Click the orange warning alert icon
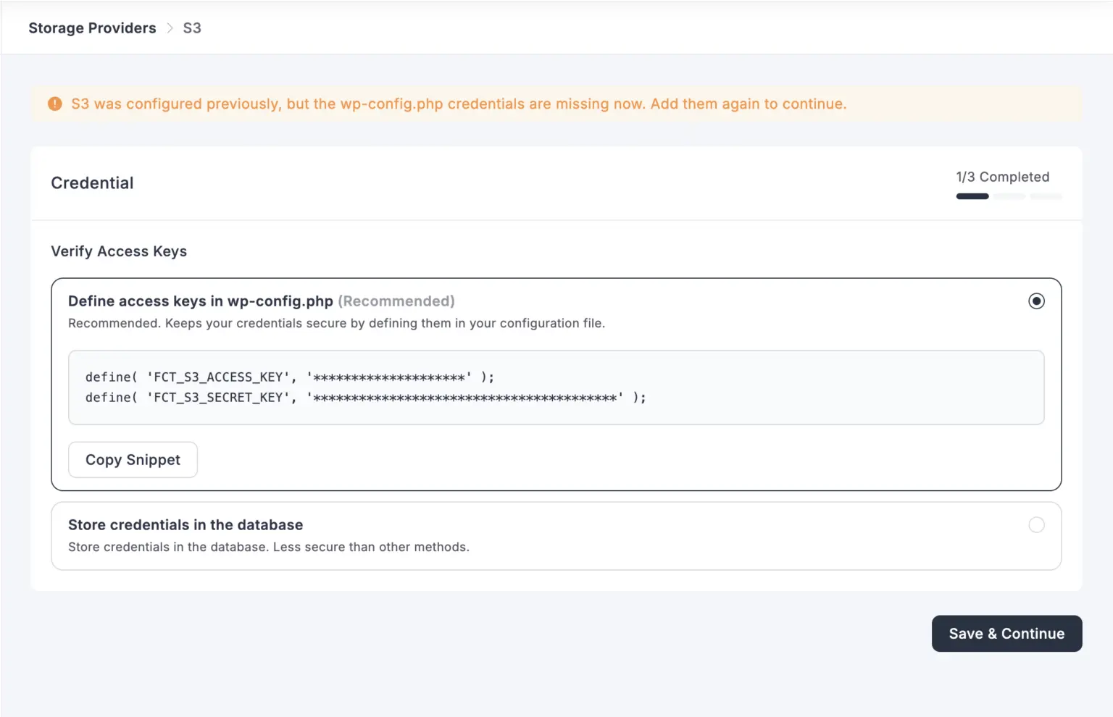The width and height of the screenshot is (1113, 717). (x=54, y=104)
